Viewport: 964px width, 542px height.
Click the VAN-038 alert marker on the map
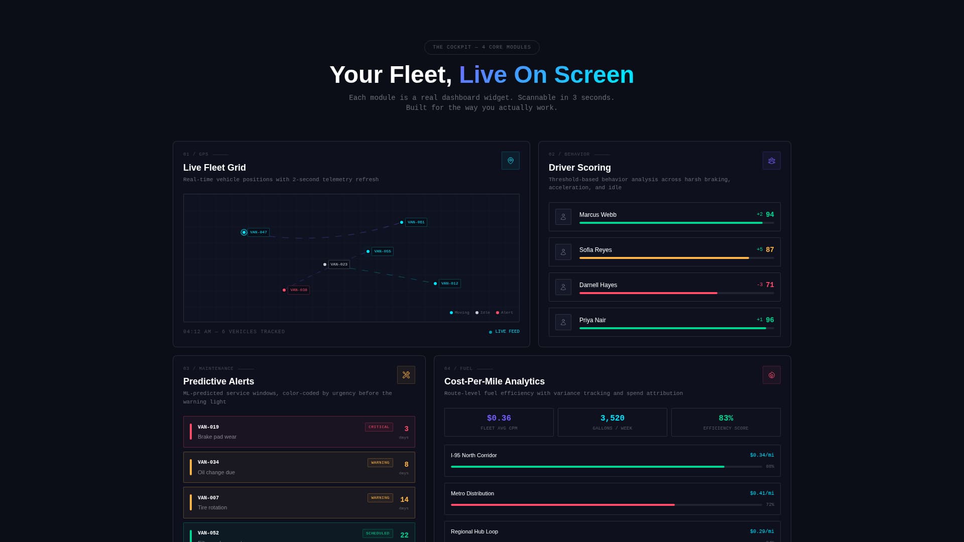coord(285,290)
